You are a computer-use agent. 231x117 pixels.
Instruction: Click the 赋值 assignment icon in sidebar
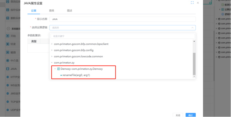[x=8, y=52]
